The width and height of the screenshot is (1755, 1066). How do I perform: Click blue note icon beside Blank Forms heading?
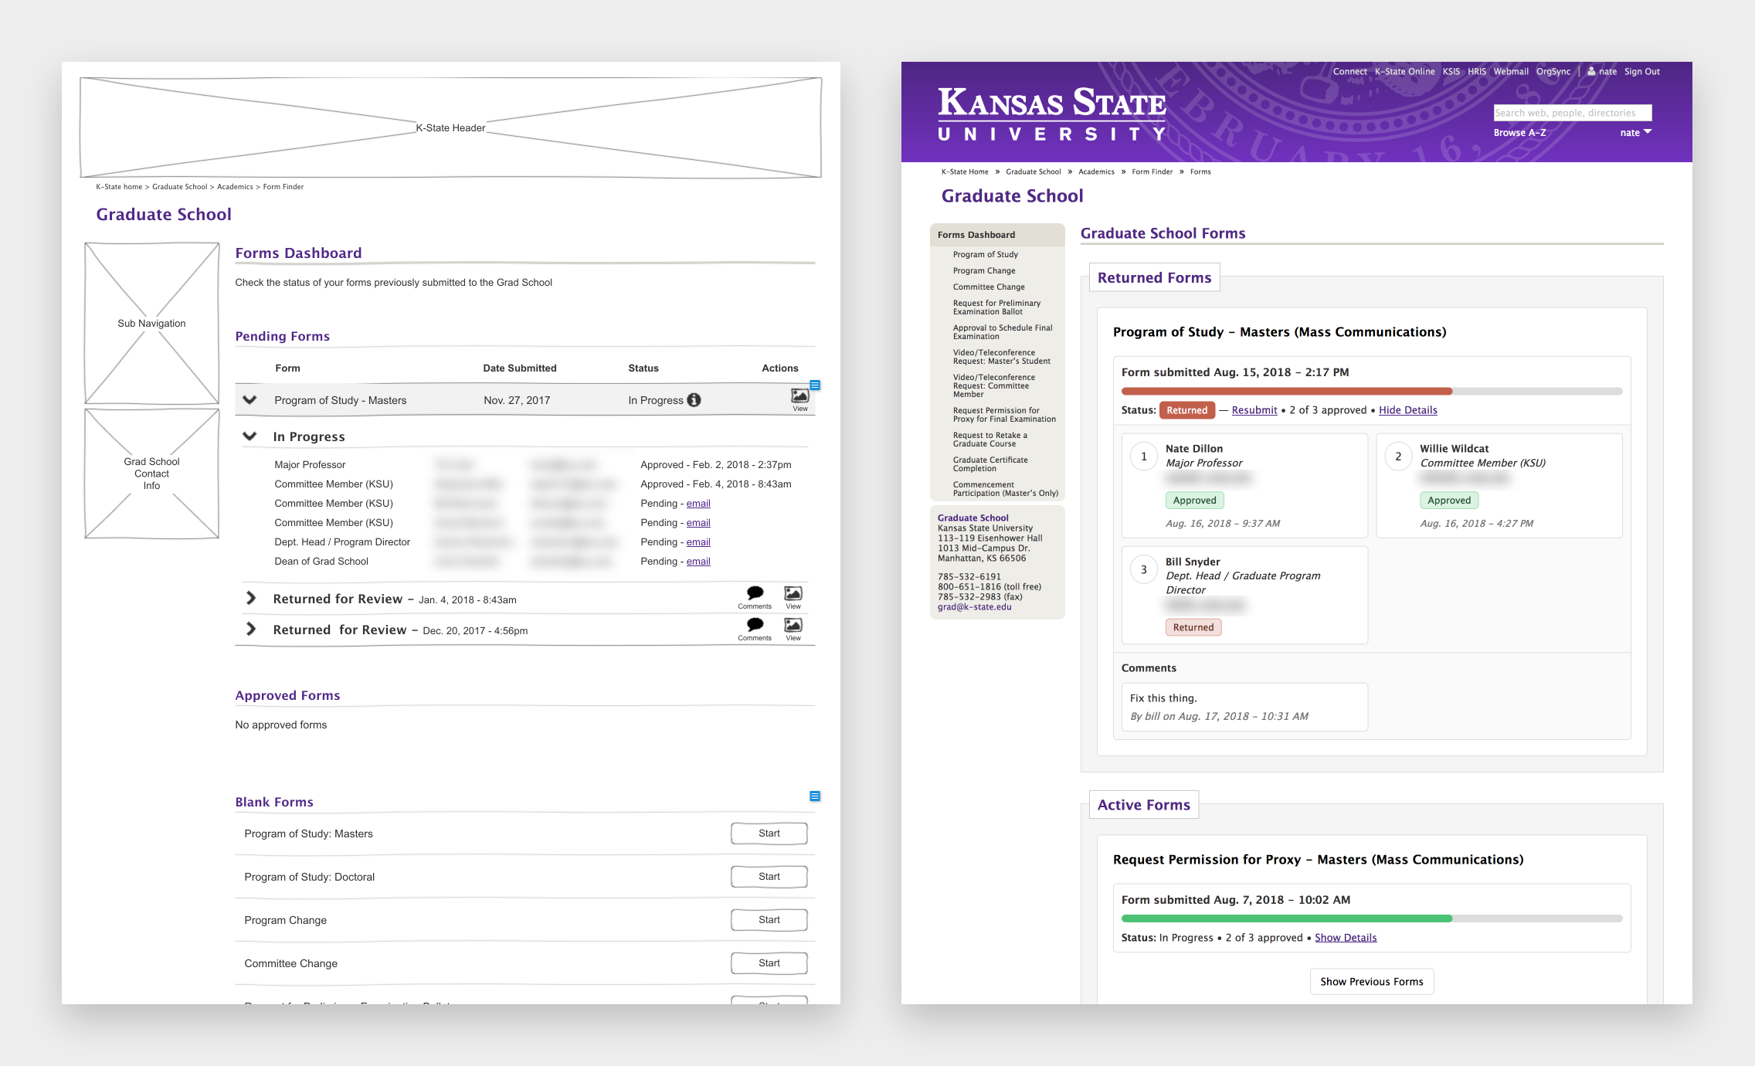tap(814, 796)
